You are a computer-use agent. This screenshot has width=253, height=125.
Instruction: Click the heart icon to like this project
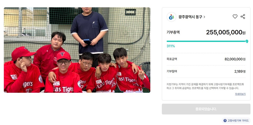[x=235, y=17]
